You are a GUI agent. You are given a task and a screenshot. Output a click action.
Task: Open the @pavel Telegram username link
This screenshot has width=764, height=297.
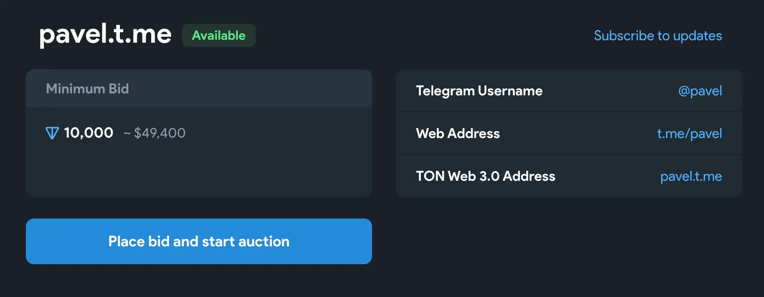[x=700, y=91]
